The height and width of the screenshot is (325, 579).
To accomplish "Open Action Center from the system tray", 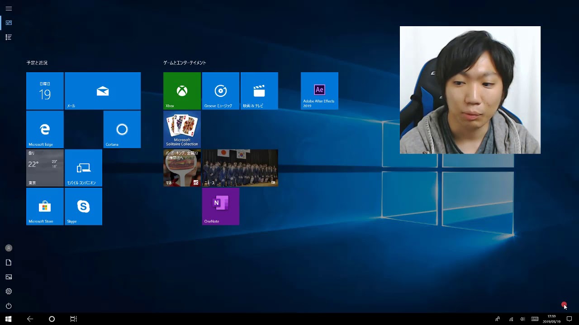I will click(x=571, y=319).
